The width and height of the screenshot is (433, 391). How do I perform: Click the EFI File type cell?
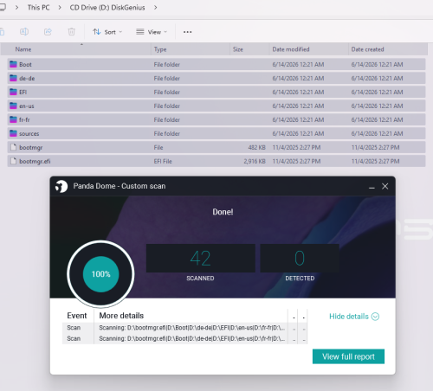163,161
